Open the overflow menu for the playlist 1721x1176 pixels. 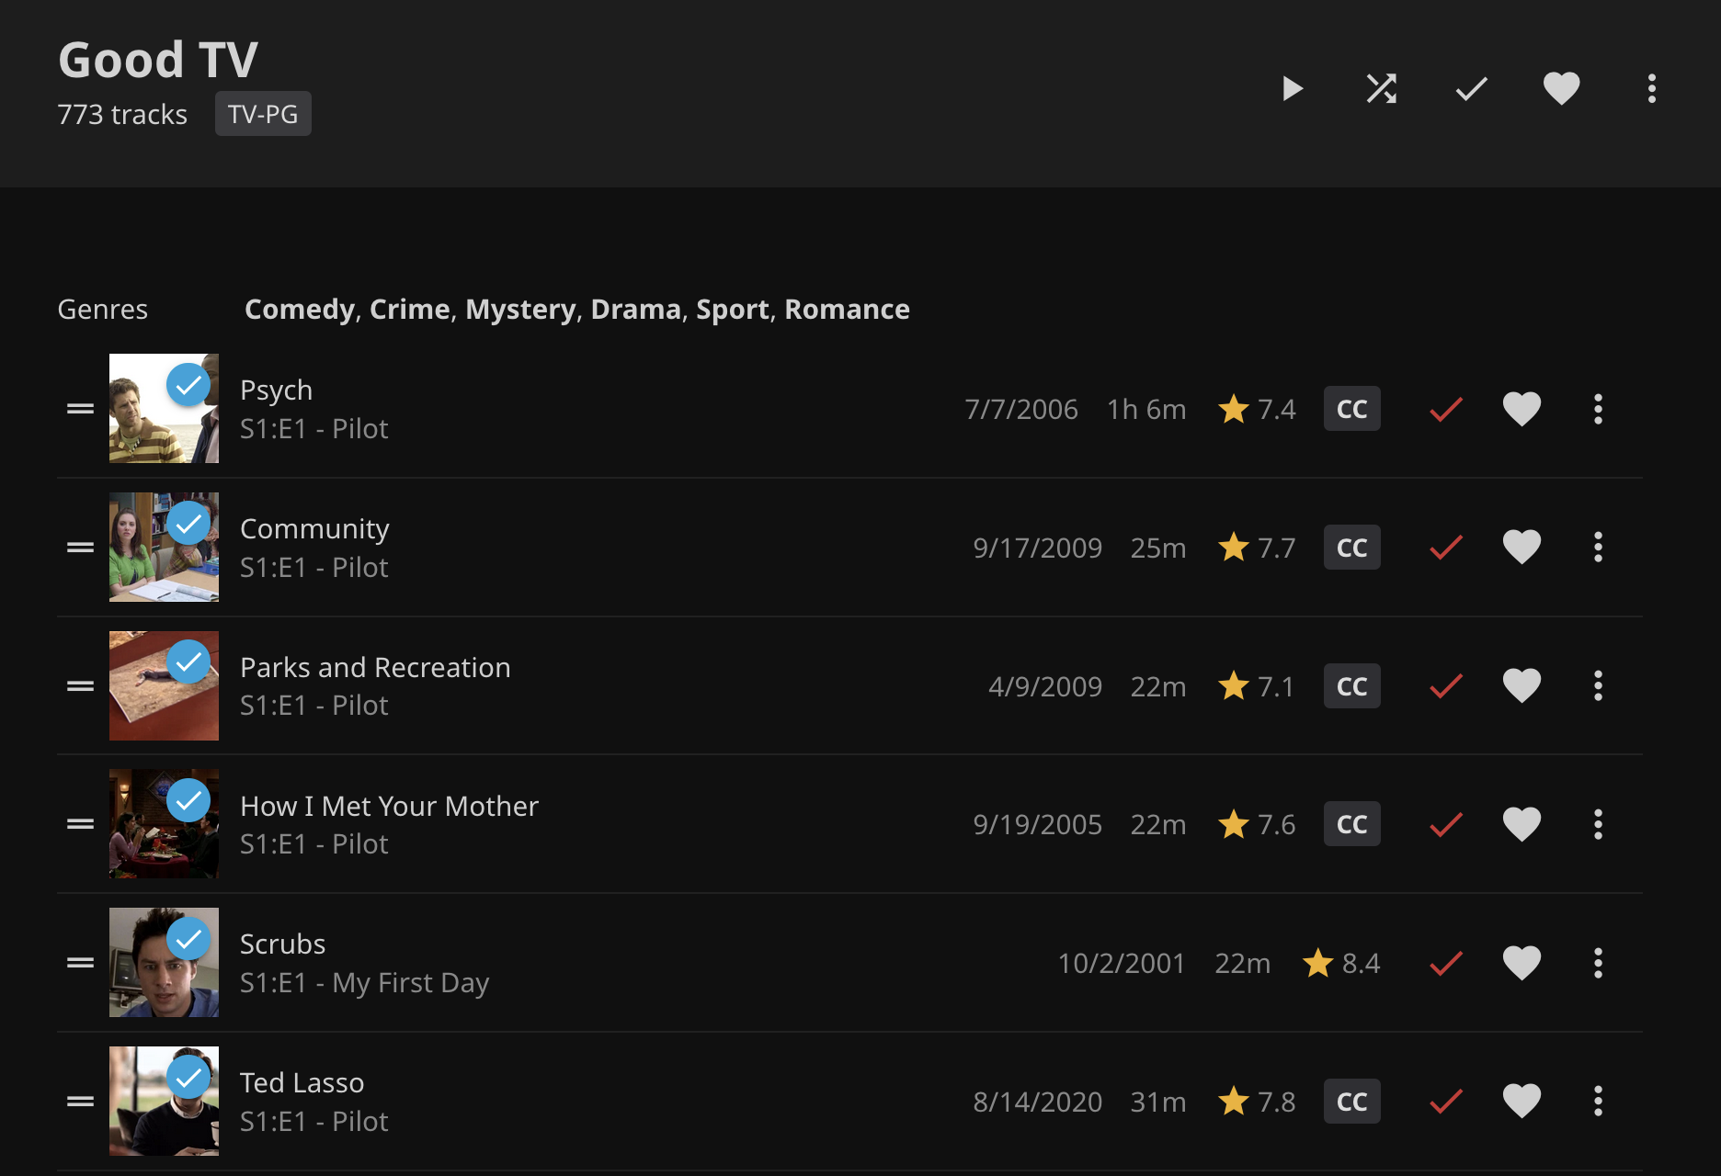(1651, 88)
